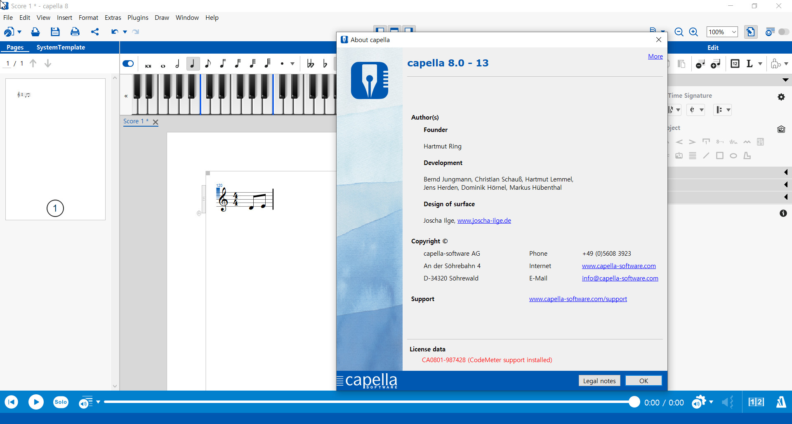Image resolution: width=792 pixels, height=424 pixels.
Task: Switch to the SystemTemplate tab
Action: pos(61,47)
